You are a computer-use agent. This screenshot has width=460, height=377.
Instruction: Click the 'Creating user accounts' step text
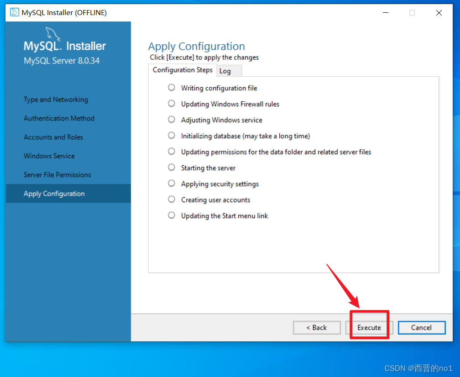215,200
